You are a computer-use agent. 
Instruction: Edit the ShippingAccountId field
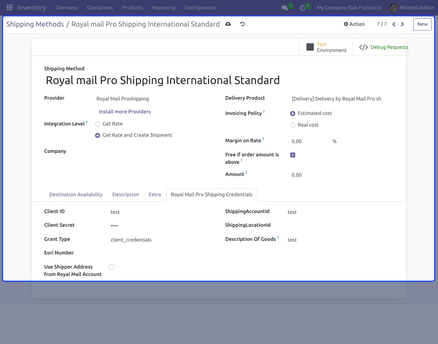pyautogui.click(x=341, y=212)
